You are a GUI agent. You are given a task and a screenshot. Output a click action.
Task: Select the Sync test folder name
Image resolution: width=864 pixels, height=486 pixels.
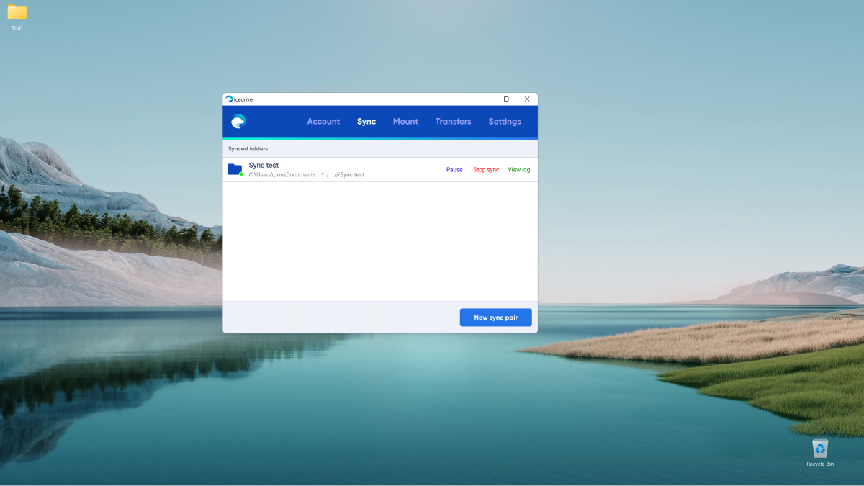pos(264,166)
